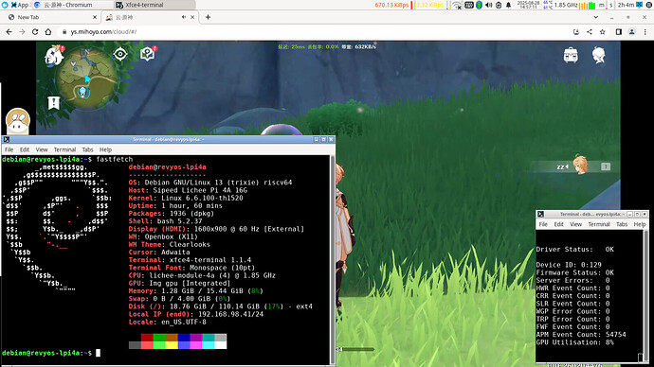Install the web app from address bar icon
Image resolution: width=654 pixels, height=367 pixels.
tap(576, 31)
